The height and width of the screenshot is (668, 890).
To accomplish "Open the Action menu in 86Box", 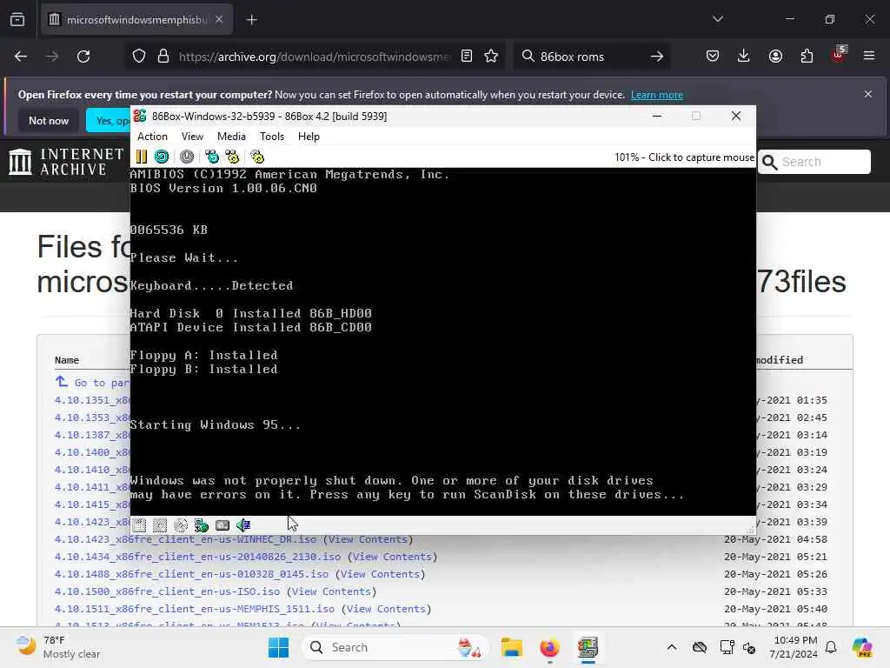I will [x=152, y=137].
